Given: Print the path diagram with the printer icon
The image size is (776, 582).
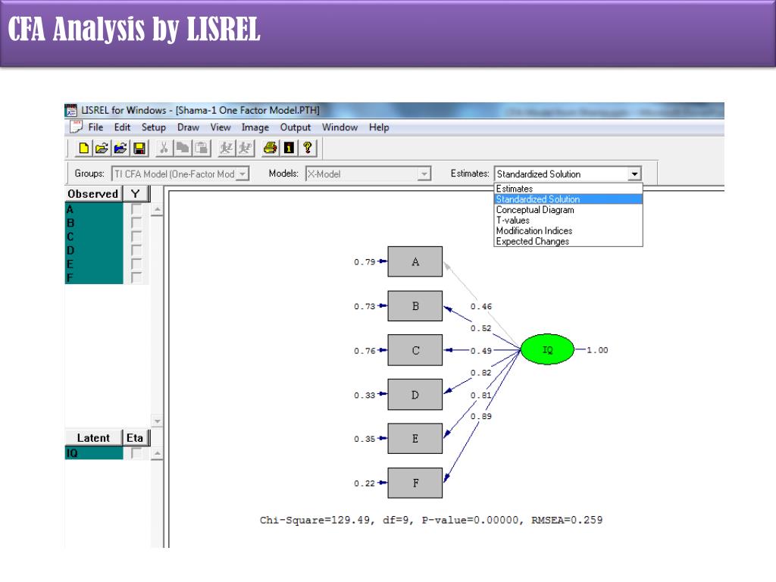Looking at the screenshot, I should pos(270,148).
